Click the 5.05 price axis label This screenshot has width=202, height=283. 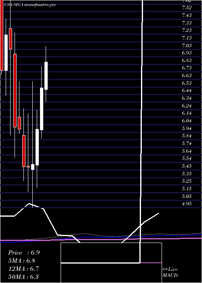[x=187, y=196]
